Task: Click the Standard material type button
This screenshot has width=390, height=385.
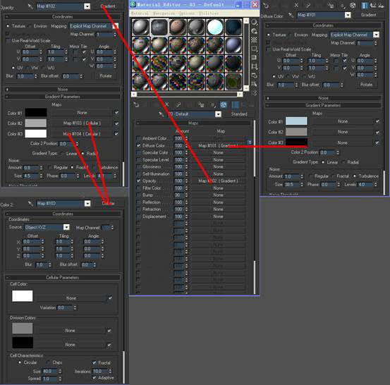Action: [x=239, y=114]
